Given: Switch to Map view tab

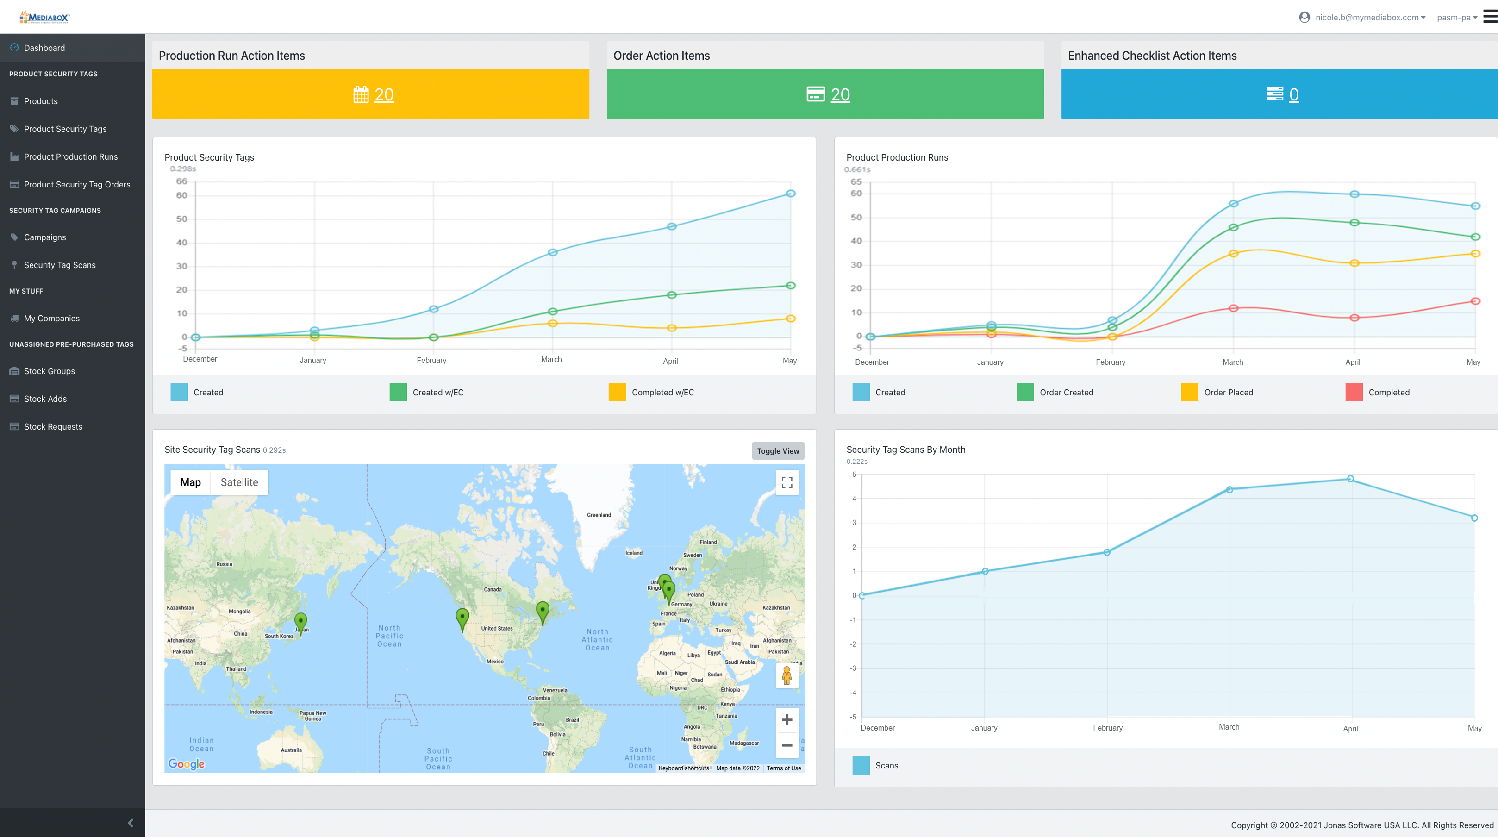Looking at the screenshot, I should (x=190, y=482).
